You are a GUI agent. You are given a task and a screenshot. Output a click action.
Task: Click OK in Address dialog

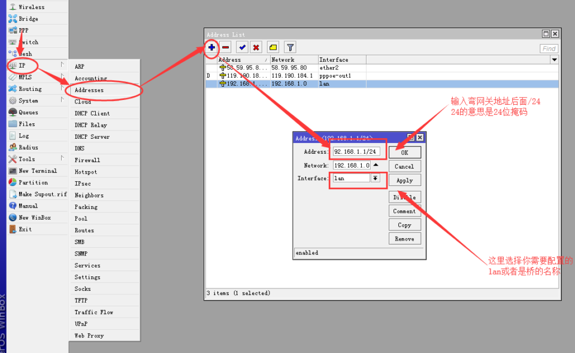[x=404, y=153]
